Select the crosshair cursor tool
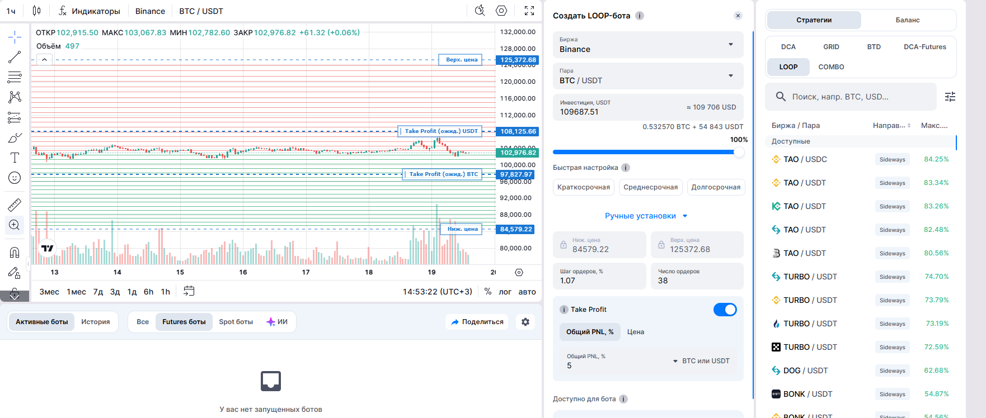Screen dimensions: 986x418 [15, 37]
